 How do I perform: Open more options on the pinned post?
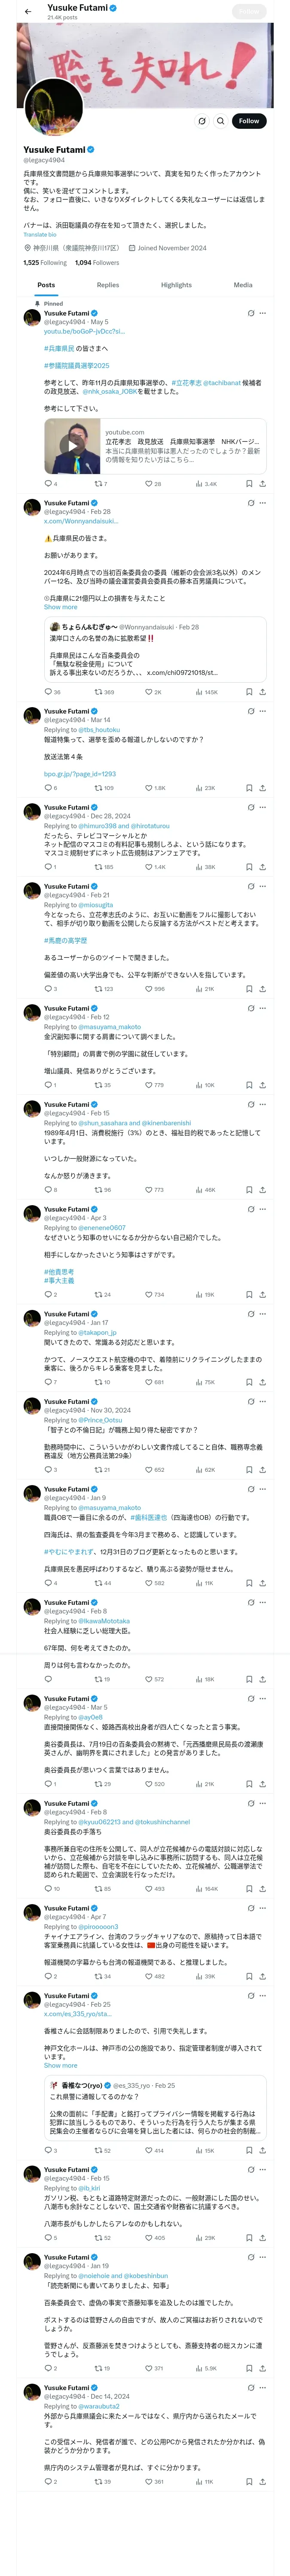point(263,313)
